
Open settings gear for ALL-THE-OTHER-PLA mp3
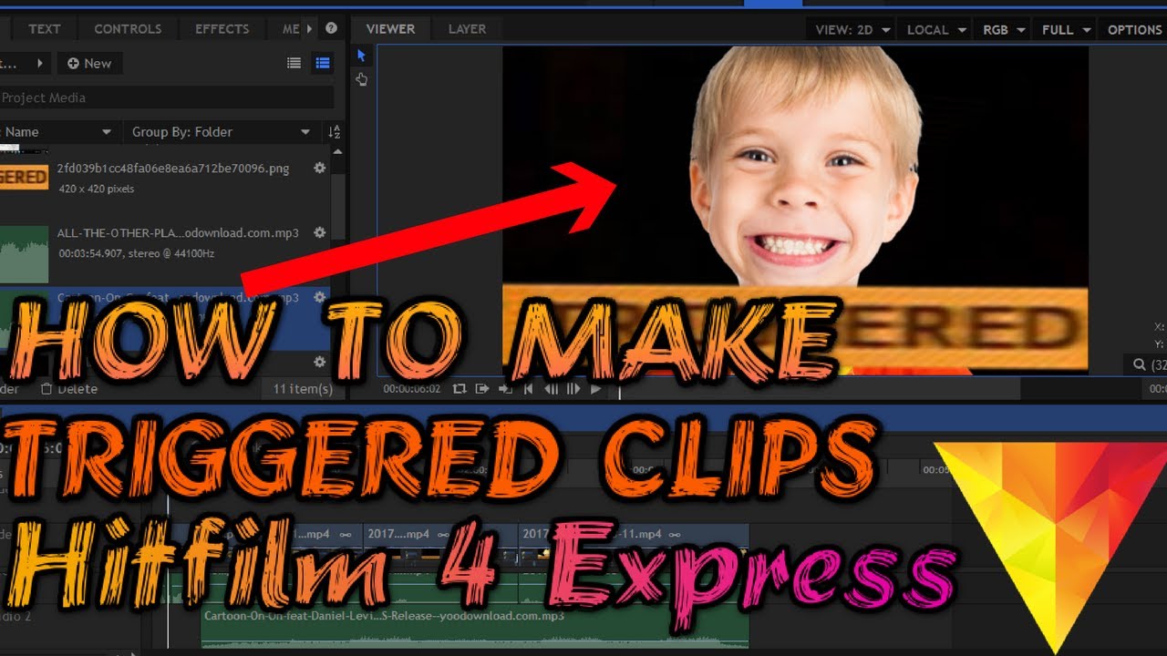(319, 232)
